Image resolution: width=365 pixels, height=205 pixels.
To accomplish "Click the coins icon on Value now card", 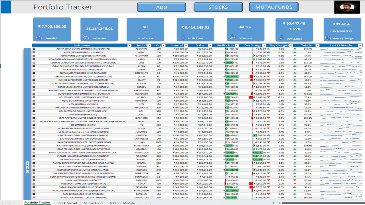I will [x=86, y=37].
